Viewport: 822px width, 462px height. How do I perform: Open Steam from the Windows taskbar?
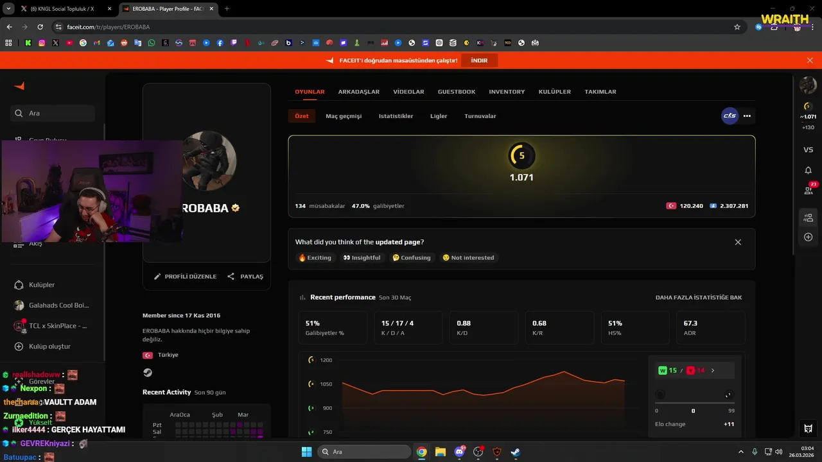[515, 452]
